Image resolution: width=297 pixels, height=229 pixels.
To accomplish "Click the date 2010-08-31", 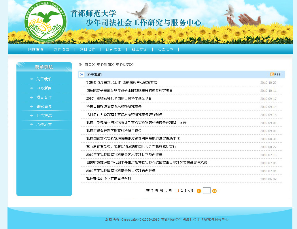I will (268, 139).
